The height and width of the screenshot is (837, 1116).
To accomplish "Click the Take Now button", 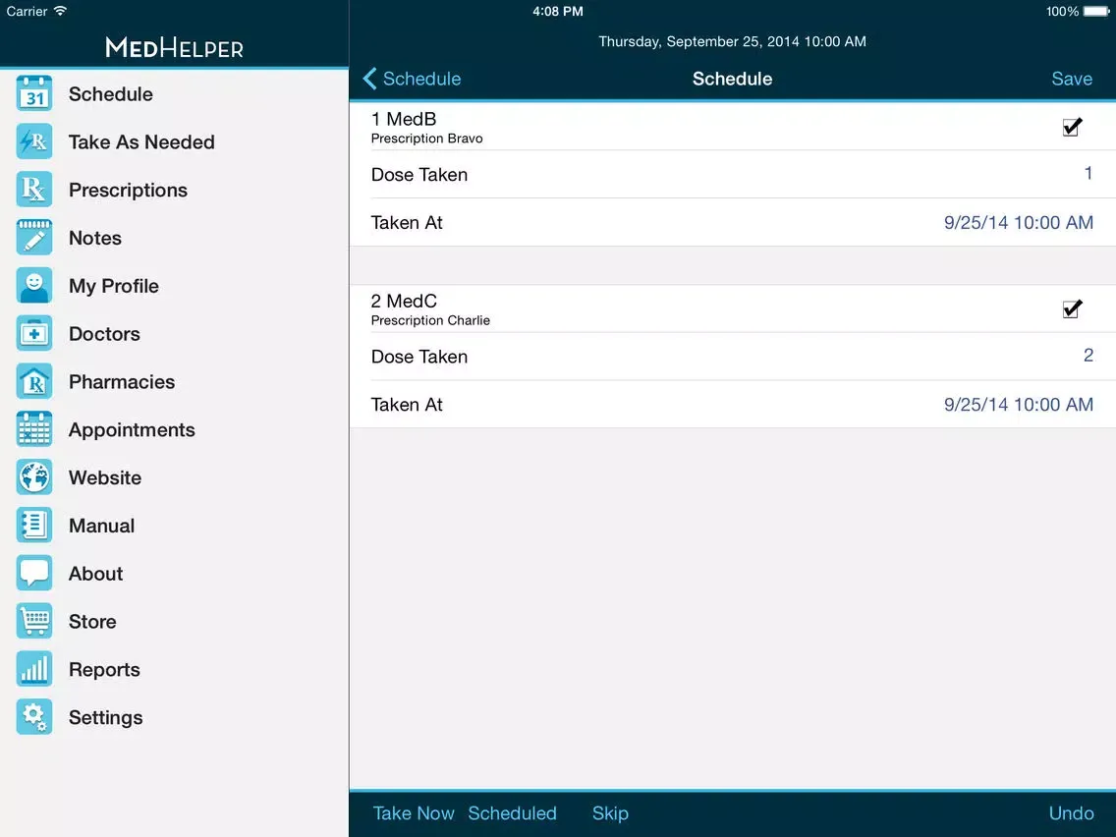I will coord(414,813).
